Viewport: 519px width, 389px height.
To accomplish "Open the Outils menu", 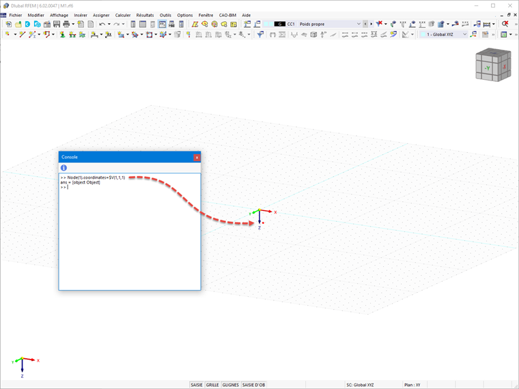I will (165, 15).
